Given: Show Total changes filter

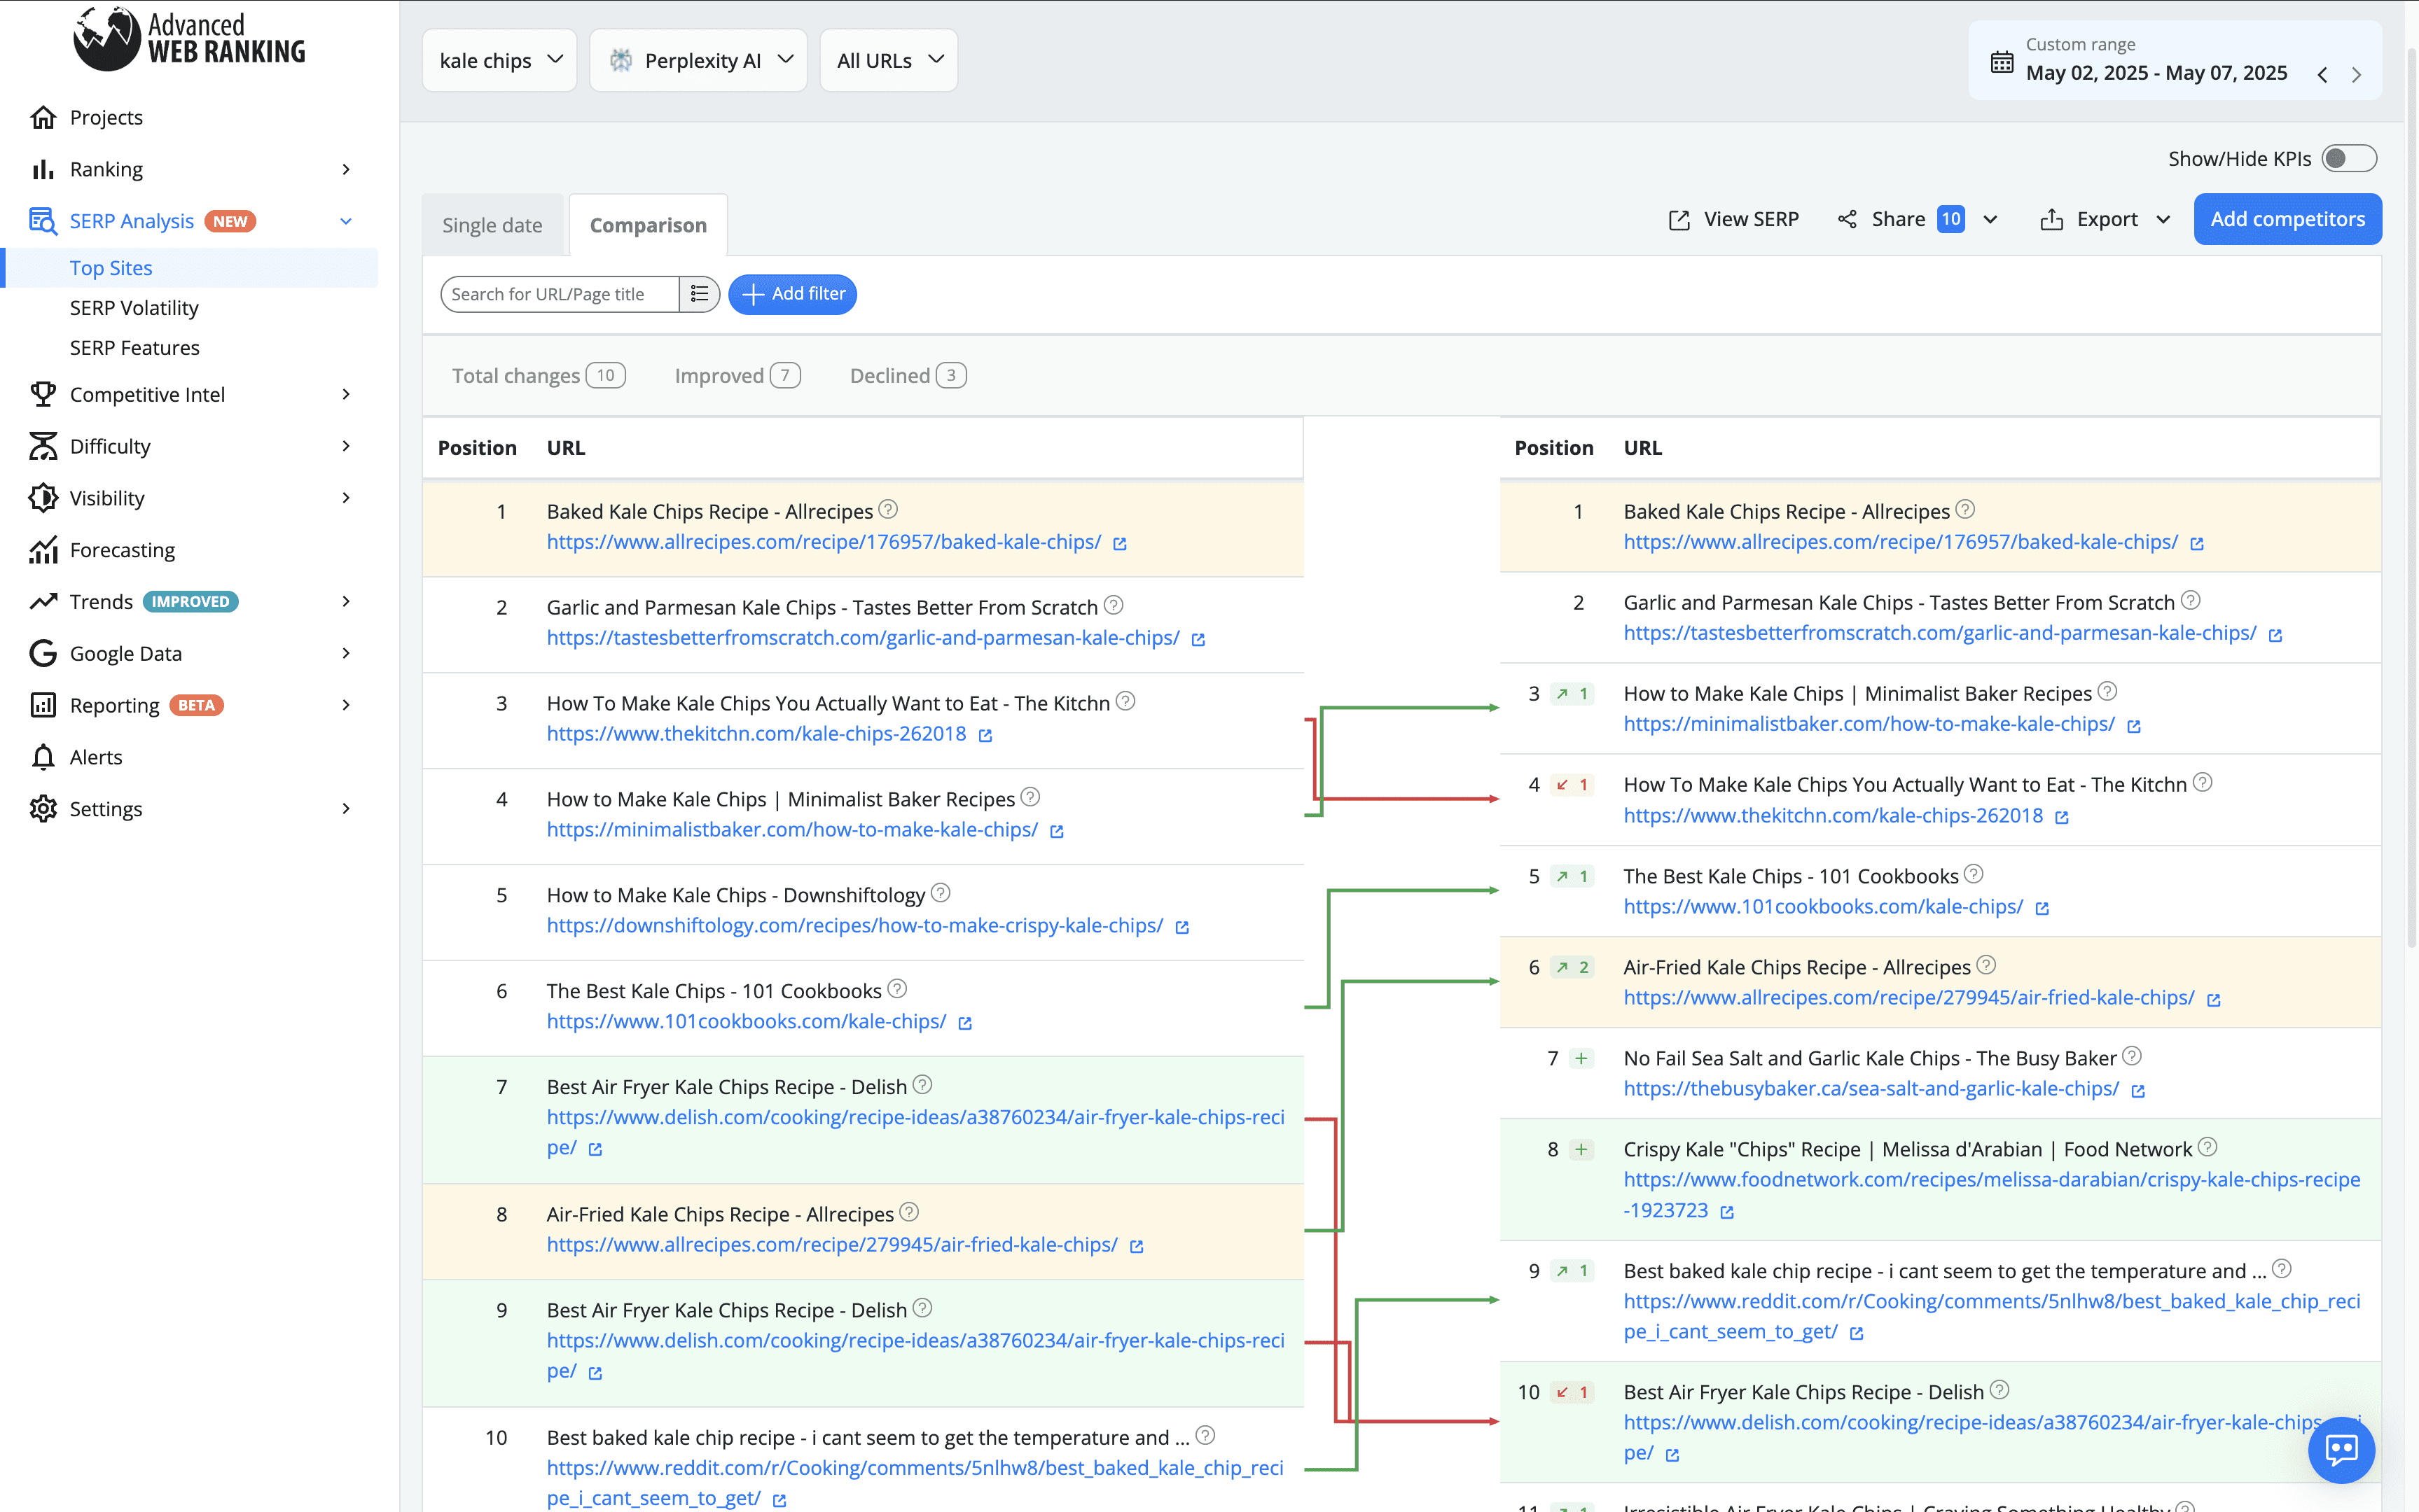Looking at the screenshot, I should pos(539,375).
